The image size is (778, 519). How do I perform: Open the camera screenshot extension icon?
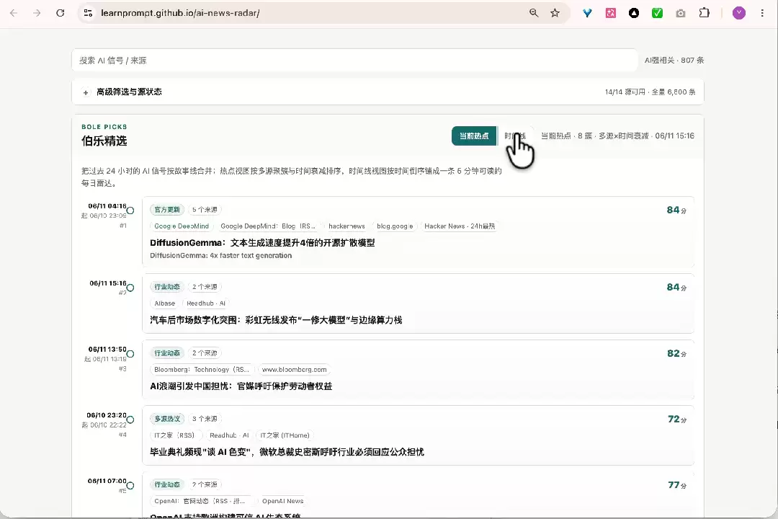(681, 14)
